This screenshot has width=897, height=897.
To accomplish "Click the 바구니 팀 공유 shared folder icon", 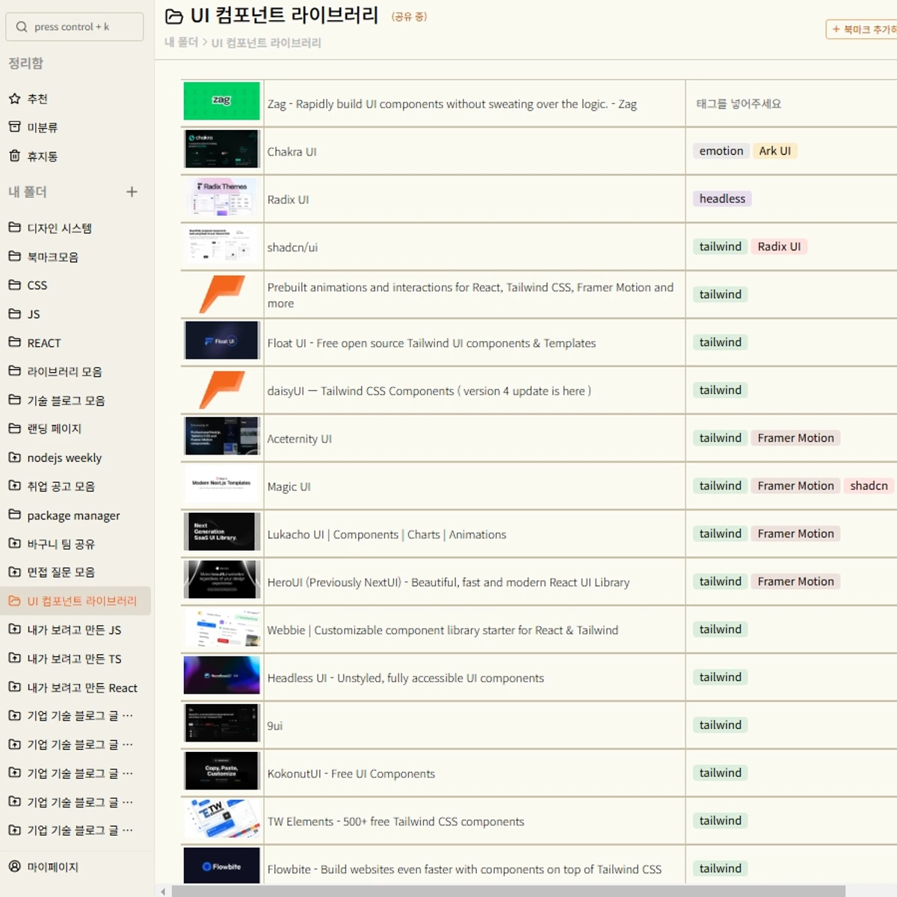I will (14, 543).
